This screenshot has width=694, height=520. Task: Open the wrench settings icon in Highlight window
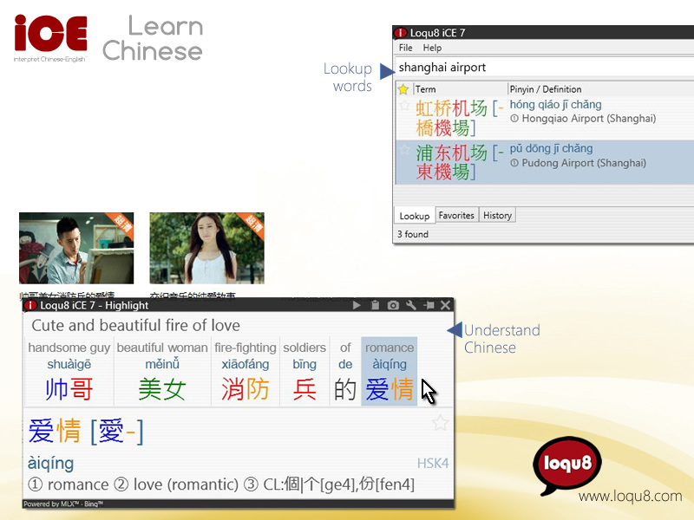410,305
